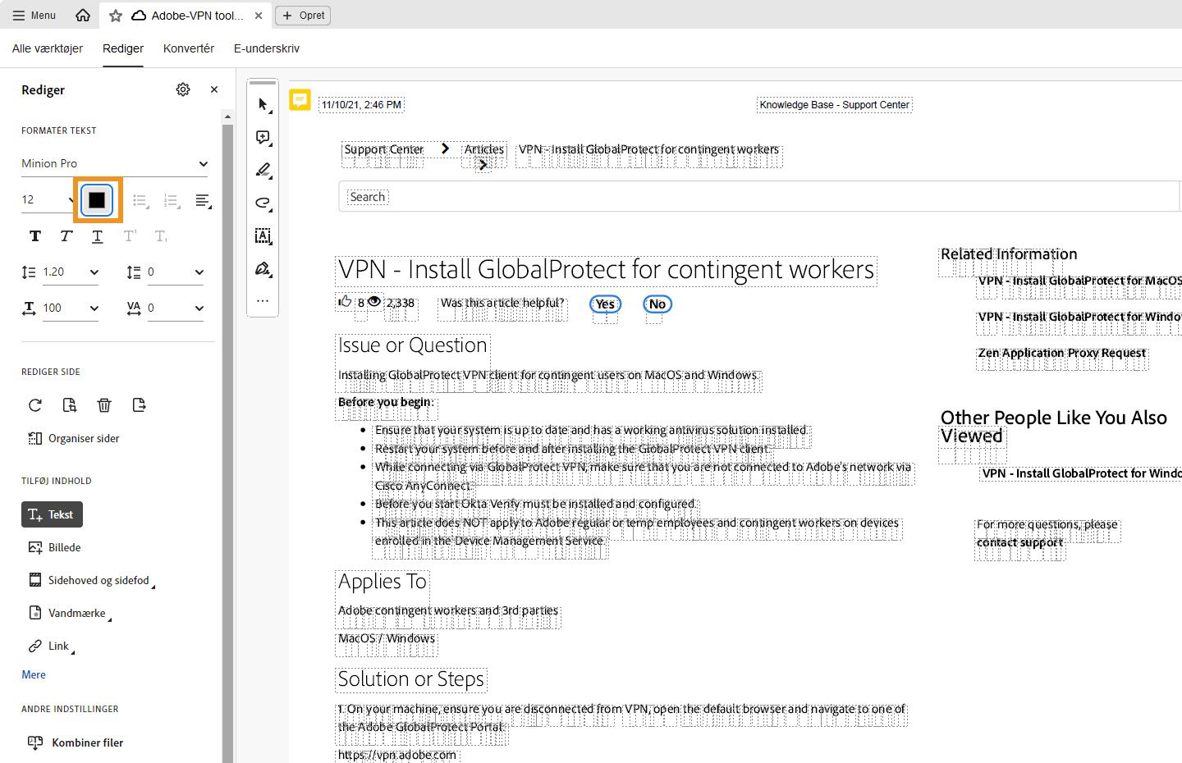Select the highlighter/drawing pencil tool
The height and width of the screenshot is (763, 1182).
[263, 170]
